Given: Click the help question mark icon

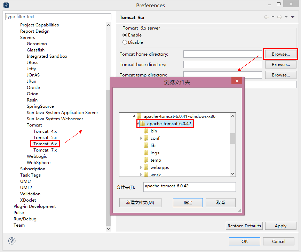Looking at the screenshot, I should tap(12, 241).
